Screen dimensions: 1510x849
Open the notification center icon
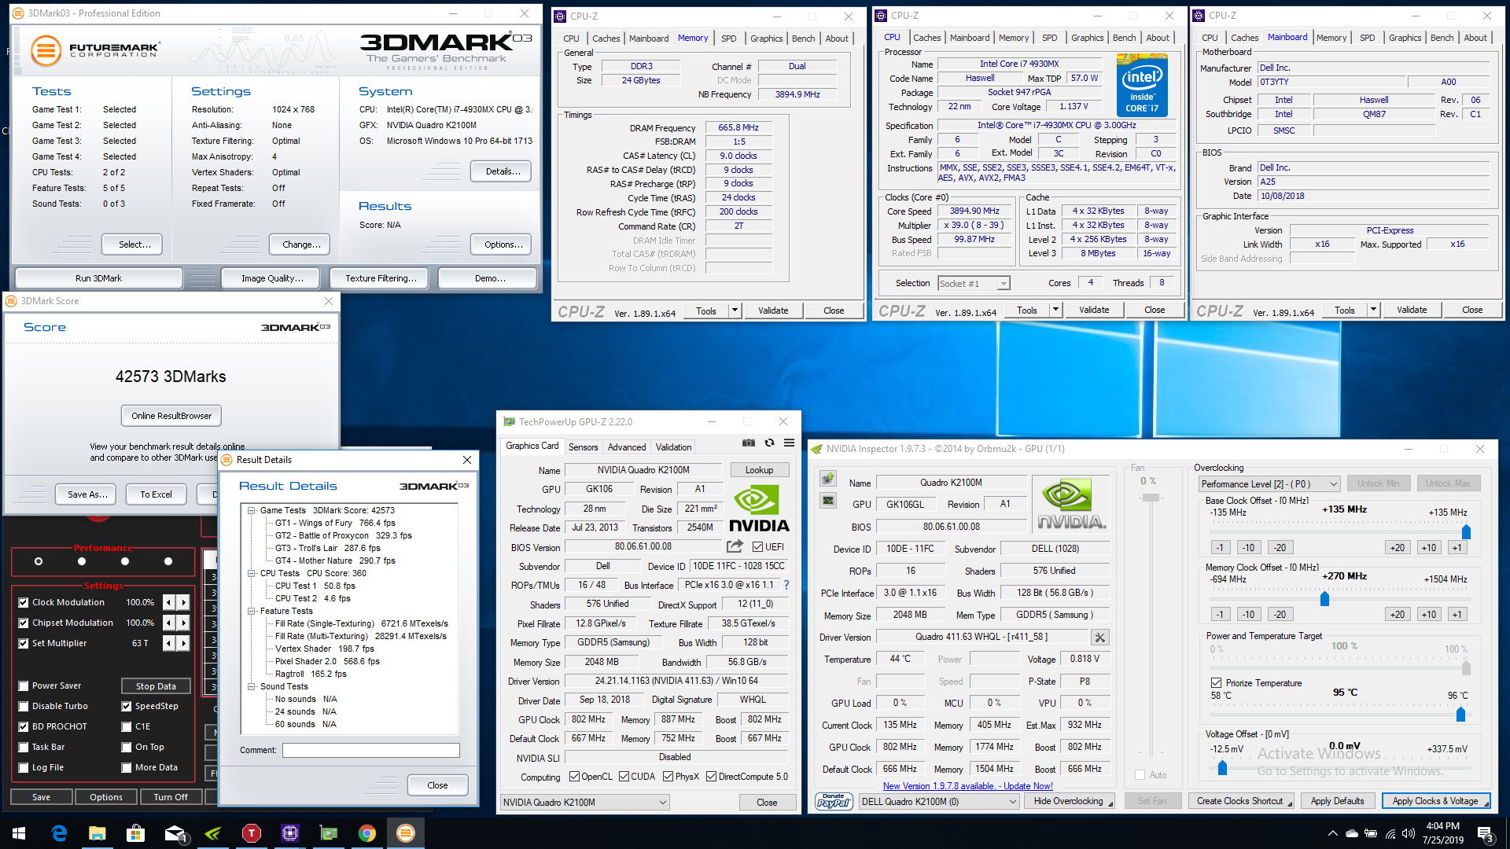(1485, 833)
